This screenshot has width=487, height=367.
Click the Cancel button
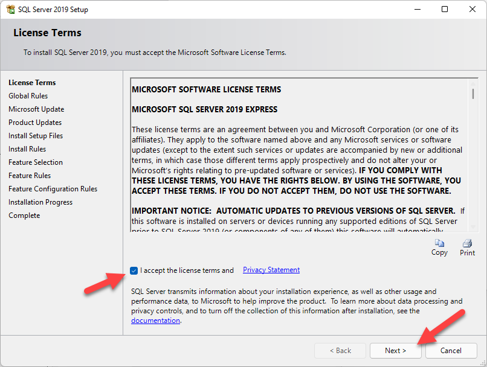coord(451,351)
